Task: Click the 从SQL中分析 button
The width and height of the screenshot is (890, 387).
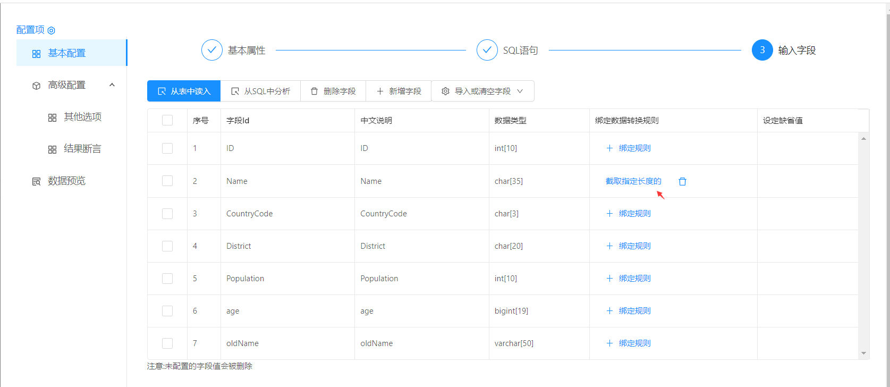Action: pos(260,91)
